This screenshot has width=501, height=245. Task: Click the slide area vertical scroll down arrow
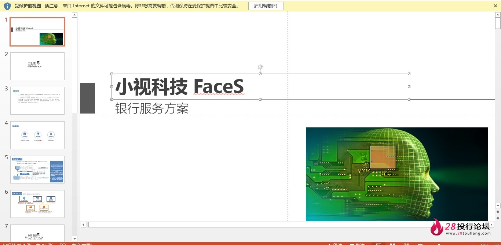tap(498, 206)
